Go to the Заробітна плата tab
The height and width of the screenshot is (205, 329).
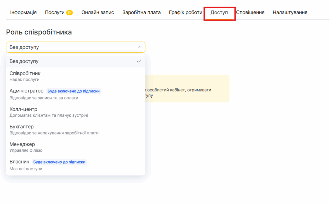click(141, 13)
